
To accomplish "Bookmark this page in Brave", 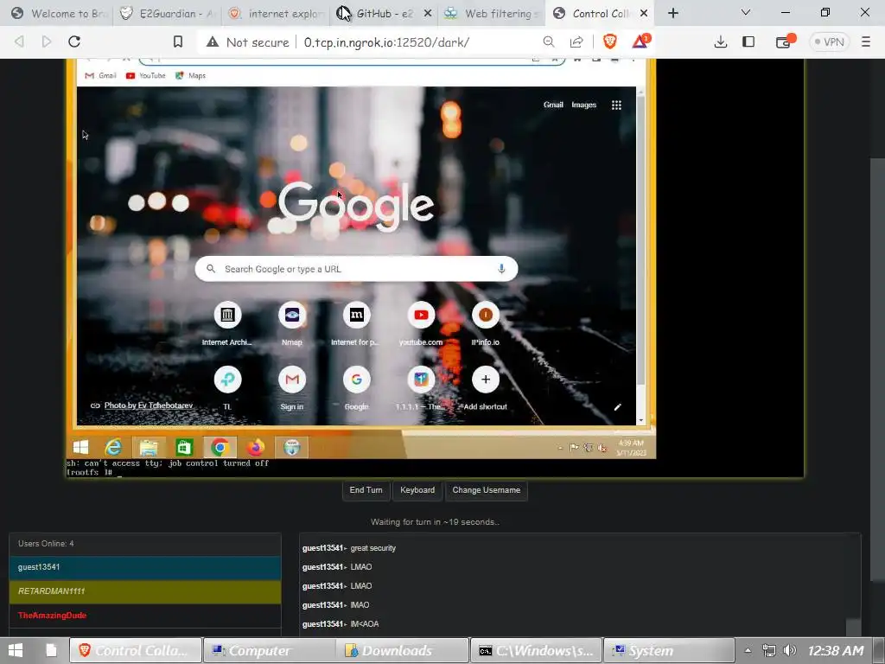I will tap(178, 41).
